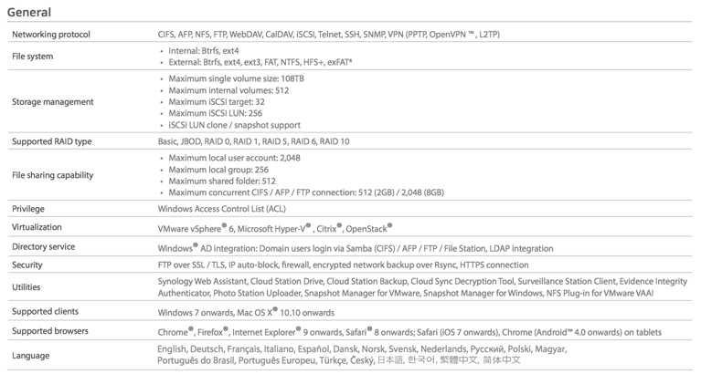Click the Maximum single volume size 108TB text
Screen dimensions: 701x374
[236, 78]
